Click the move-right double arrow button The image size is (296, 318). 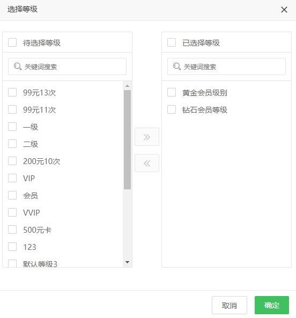tap(147, 137)
